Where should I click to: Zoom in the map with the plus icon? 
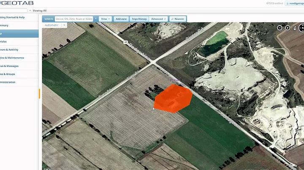pyautogui.click(x=288, y=28)
